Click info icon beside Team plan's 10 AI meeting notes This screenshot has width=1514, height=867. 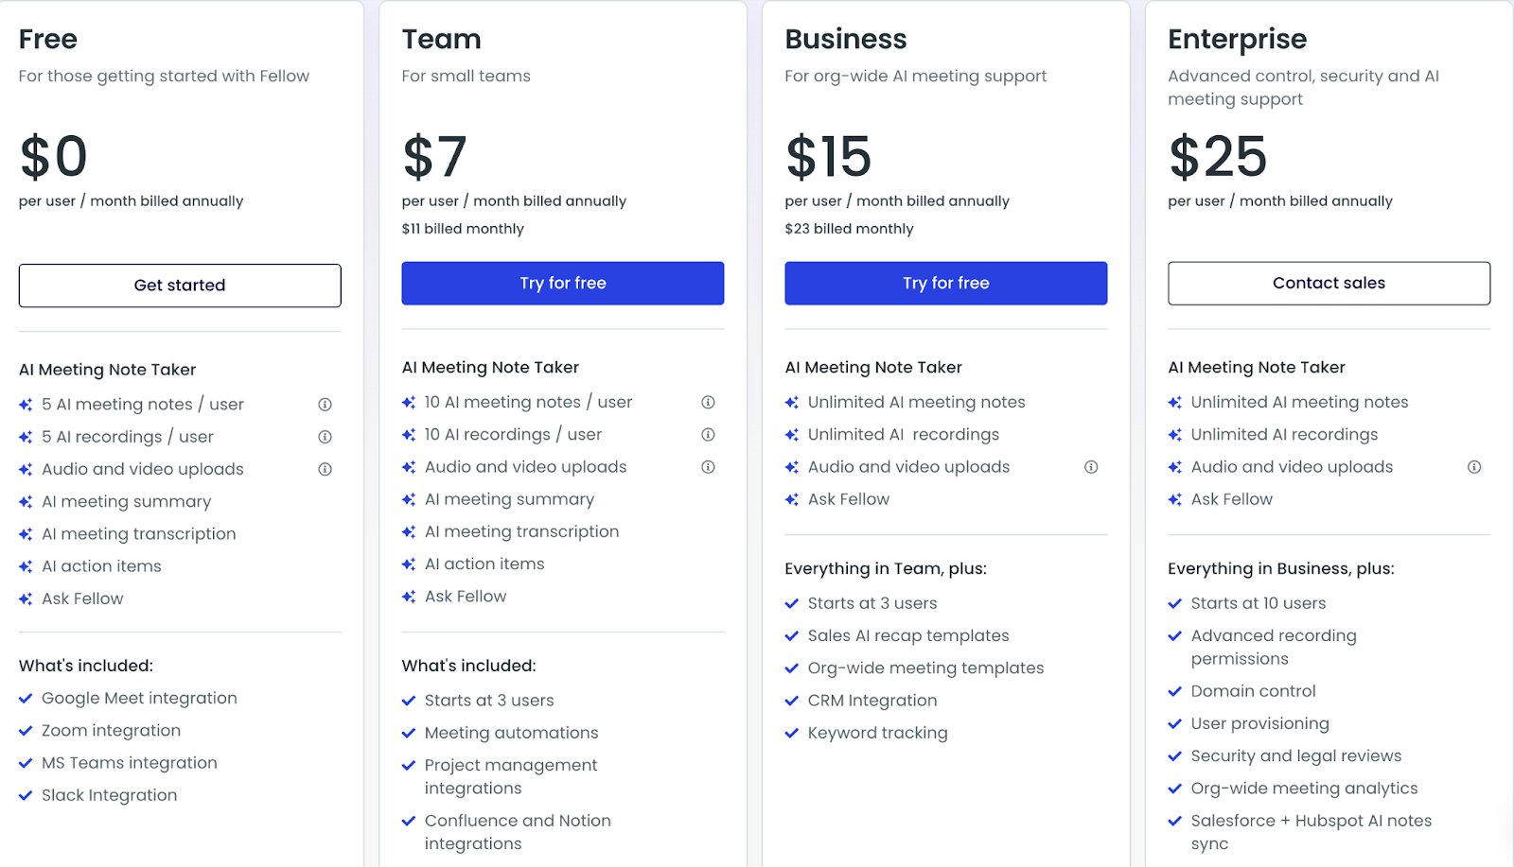708,402
